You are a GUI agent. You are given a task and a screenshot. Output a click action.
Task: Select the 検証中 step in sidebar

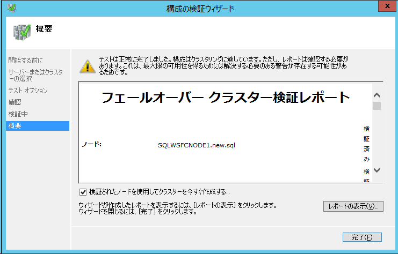[x=18, y=114]
